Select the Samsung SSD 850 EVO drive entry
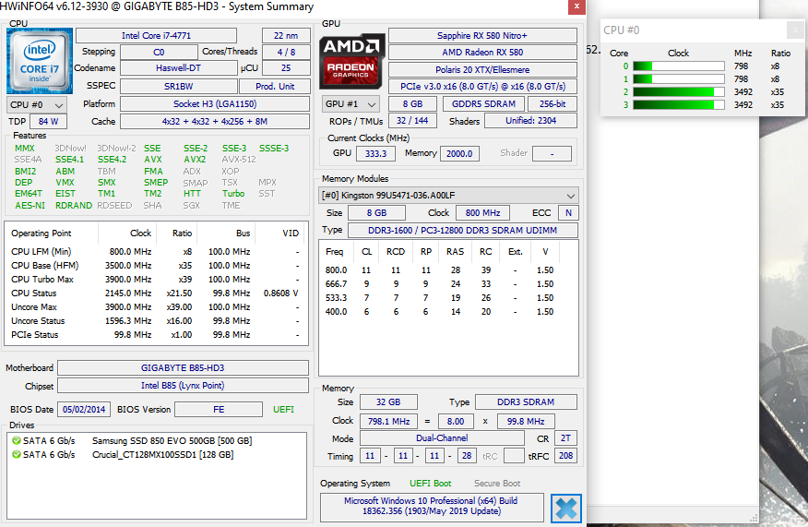The image size is (808, 527). (x=132, y=441)
